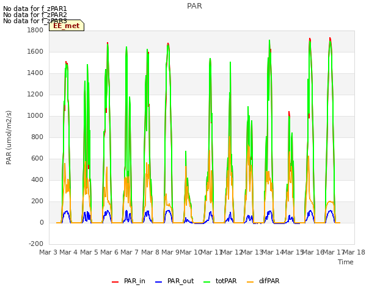Click the PAR (umol/m2/s) y-axis label

point(9,137)
